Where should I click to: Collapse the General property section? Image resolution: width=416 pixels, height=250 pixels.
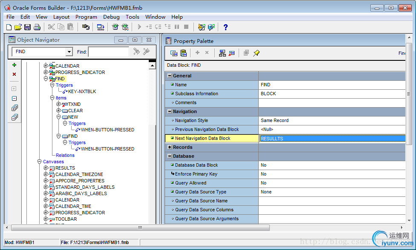point(170,76)
